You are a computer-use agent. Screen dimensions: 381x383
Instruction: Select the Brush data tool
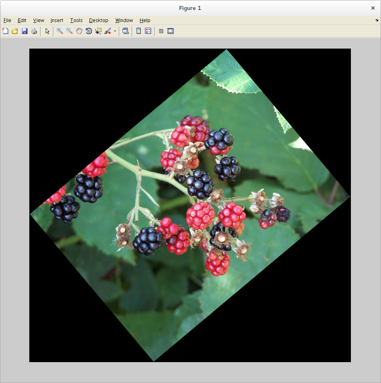tap(108, 31)
